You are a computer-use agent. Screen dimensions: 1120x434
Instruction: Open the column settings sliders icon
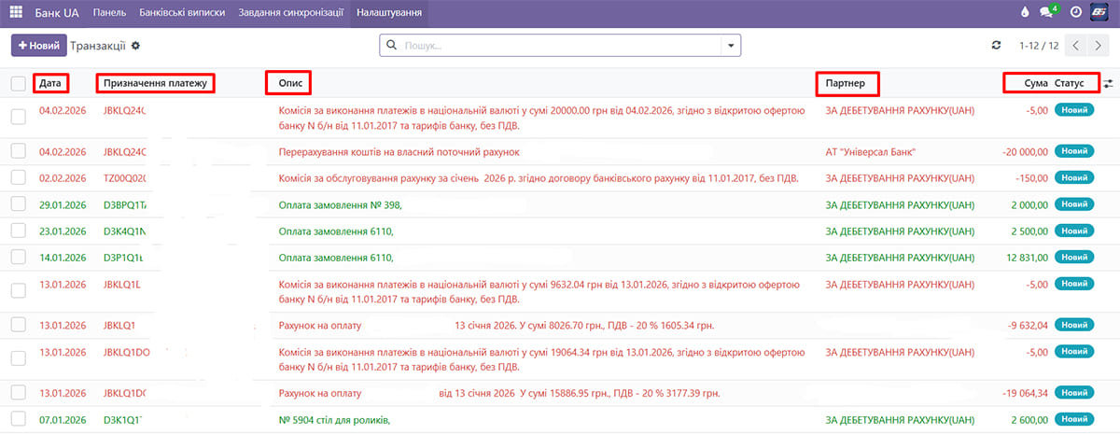click(1108, 84)
